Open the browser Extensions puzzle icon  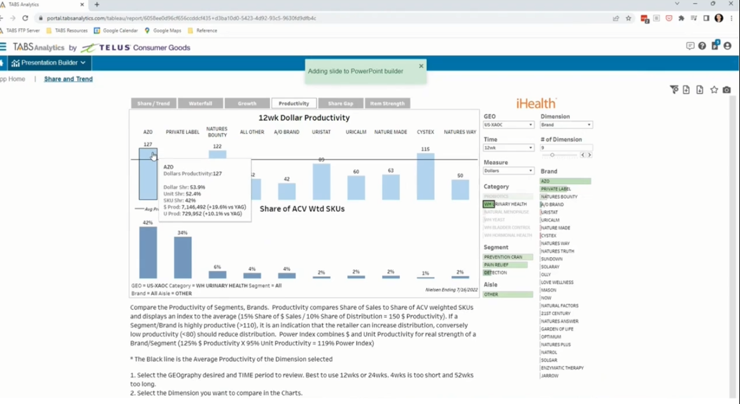point(681,18)
